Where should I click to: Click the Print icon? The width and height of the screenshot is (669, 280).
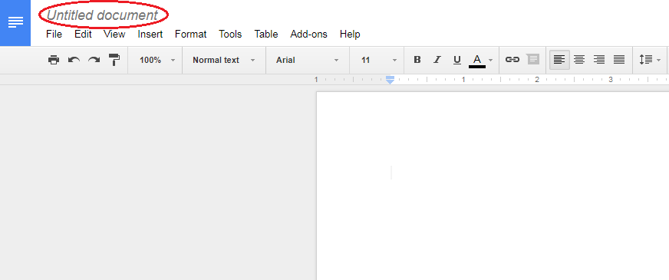[x=54, y=60]
